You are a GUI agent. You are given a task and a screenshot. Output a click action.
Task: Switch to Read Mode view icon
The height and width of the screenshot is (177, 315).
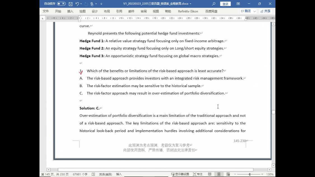(210, 174)
